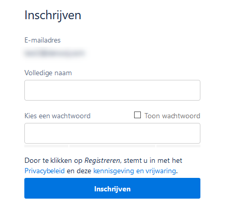Screen dimensions: 247x223
Task: Open the Privacybeleid link
Action: (x=45, y=171)
